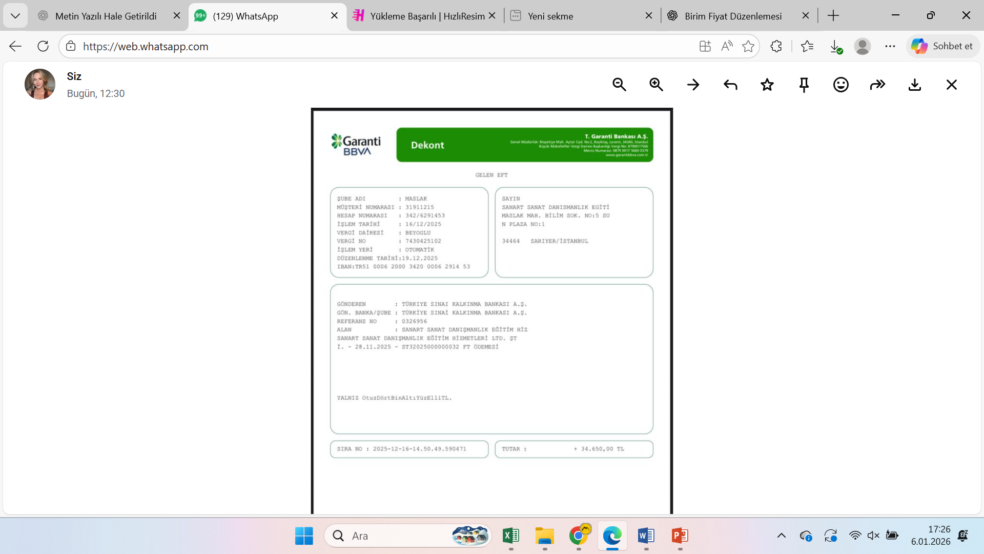This screenshot has height=554, width=984.
Task: React with the emoji smiley icon
Action: pos(841,85)
